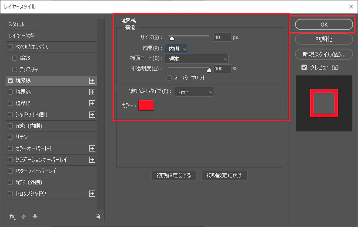This screenshot has width=358, height=227.
Task: Enable the サテン checkbox
Action: point(10,137)
